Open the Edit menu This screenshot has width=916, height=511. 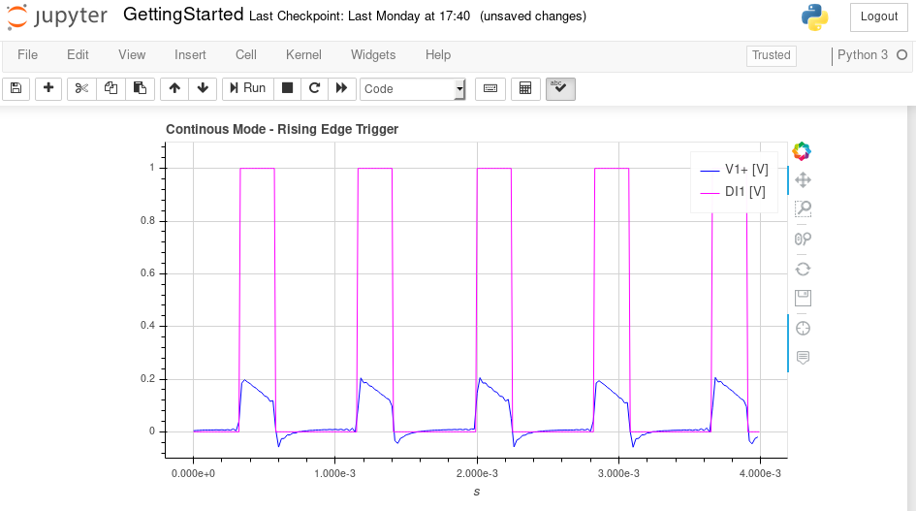(78, 55)
